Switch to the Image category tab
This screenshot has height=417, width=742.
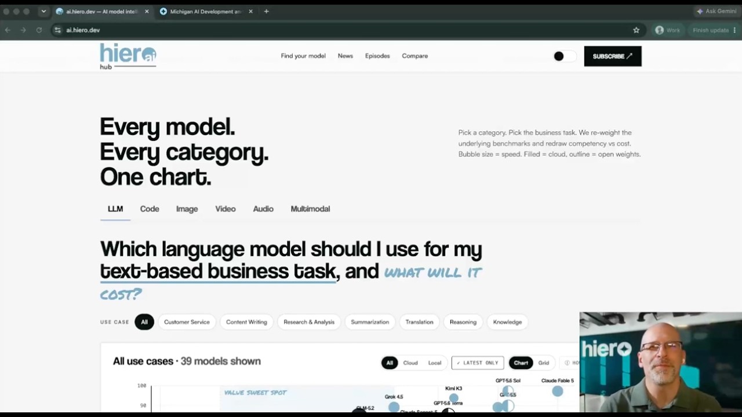187,209
